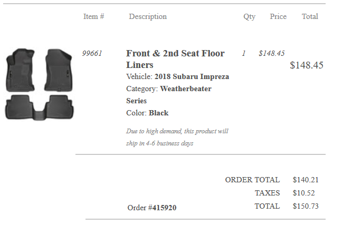The width and height of the screenshot is (352, 225).
Task: Click order number 415920
Action: pos(164,208)
